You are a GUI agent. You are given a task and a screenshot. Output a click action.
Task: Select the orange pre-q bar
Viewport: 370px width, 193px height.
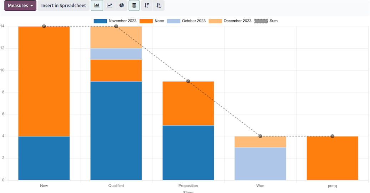click(x=332, y=158)
